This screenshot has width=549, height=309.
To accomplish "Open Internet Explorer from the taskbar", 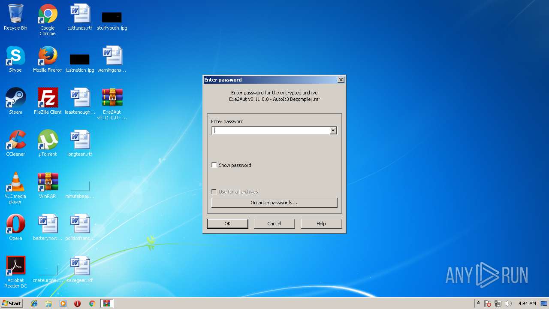I will (34, 303).
